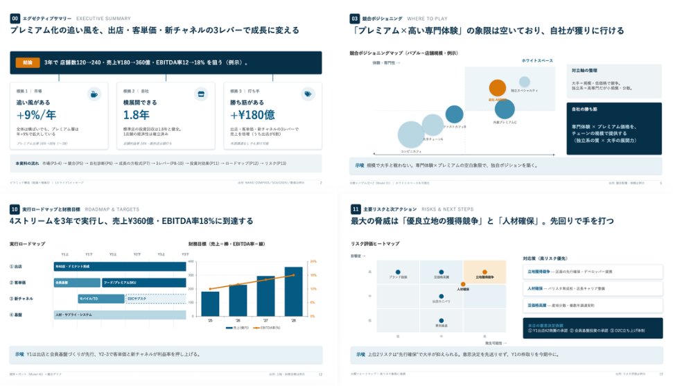Viewport: 673px width, 386px height.
Task: Click the slide number badge 03
Action: pos(355,19)
